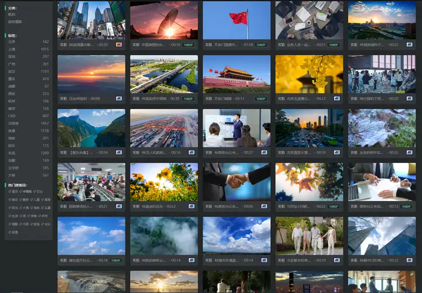Click the 1080P badge on the 00:18 blue sky video
Image resolution: width=422 pixels, height=293 pixels.
click(115, 260)
